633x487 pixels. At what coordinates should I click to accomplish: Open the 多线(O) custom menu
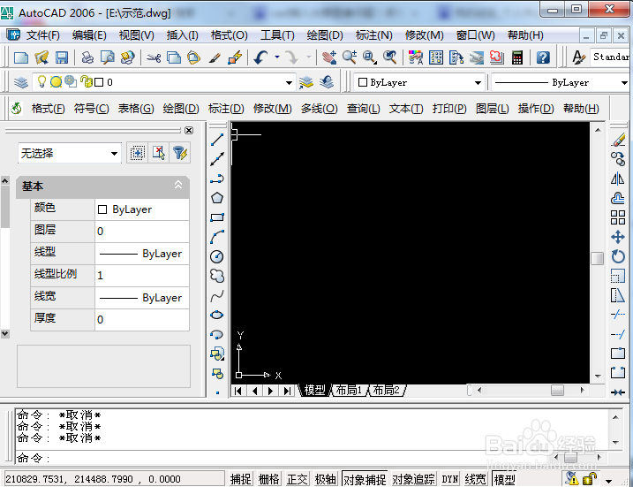pyautogui.click(x=319, y=109)
